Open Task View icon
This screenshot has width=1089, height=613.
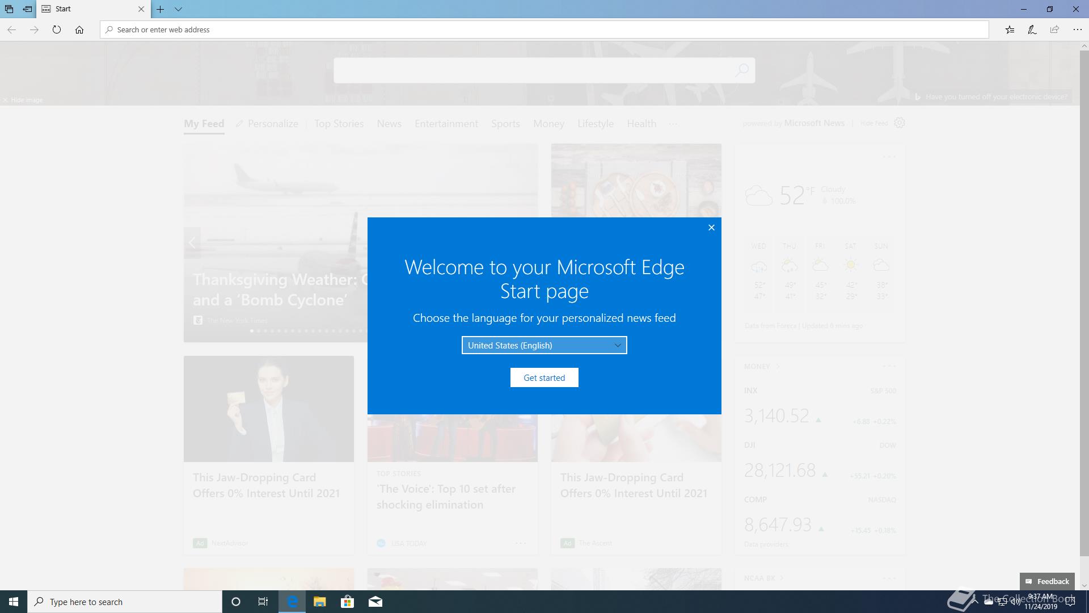click(263, 602)
